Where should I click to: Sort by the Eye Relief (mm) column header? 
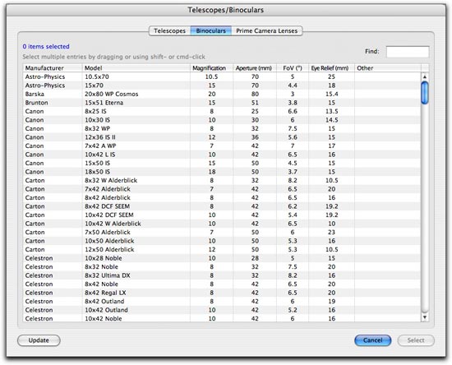click(x=331, y=68)
